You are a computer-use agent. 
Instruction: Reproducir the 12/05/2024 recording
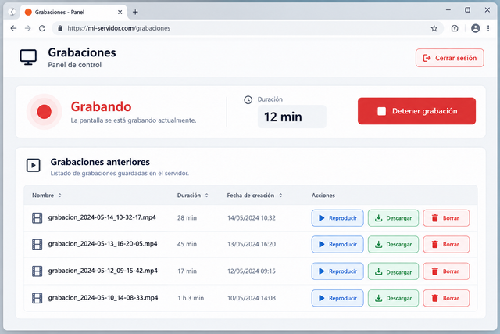tap(337, 271)
